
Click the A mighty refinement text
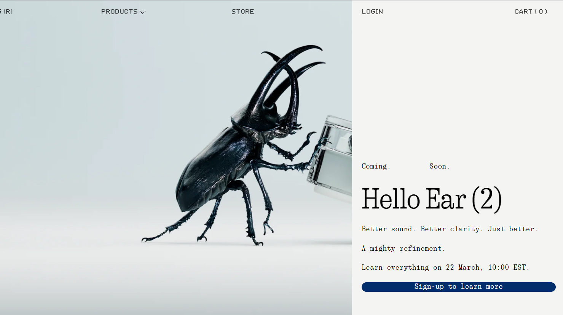click(403, 248)
